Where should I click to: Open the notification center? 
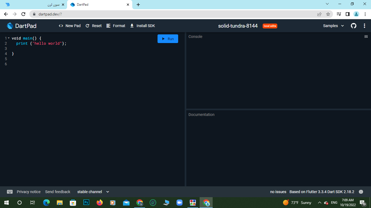point(363,203)
